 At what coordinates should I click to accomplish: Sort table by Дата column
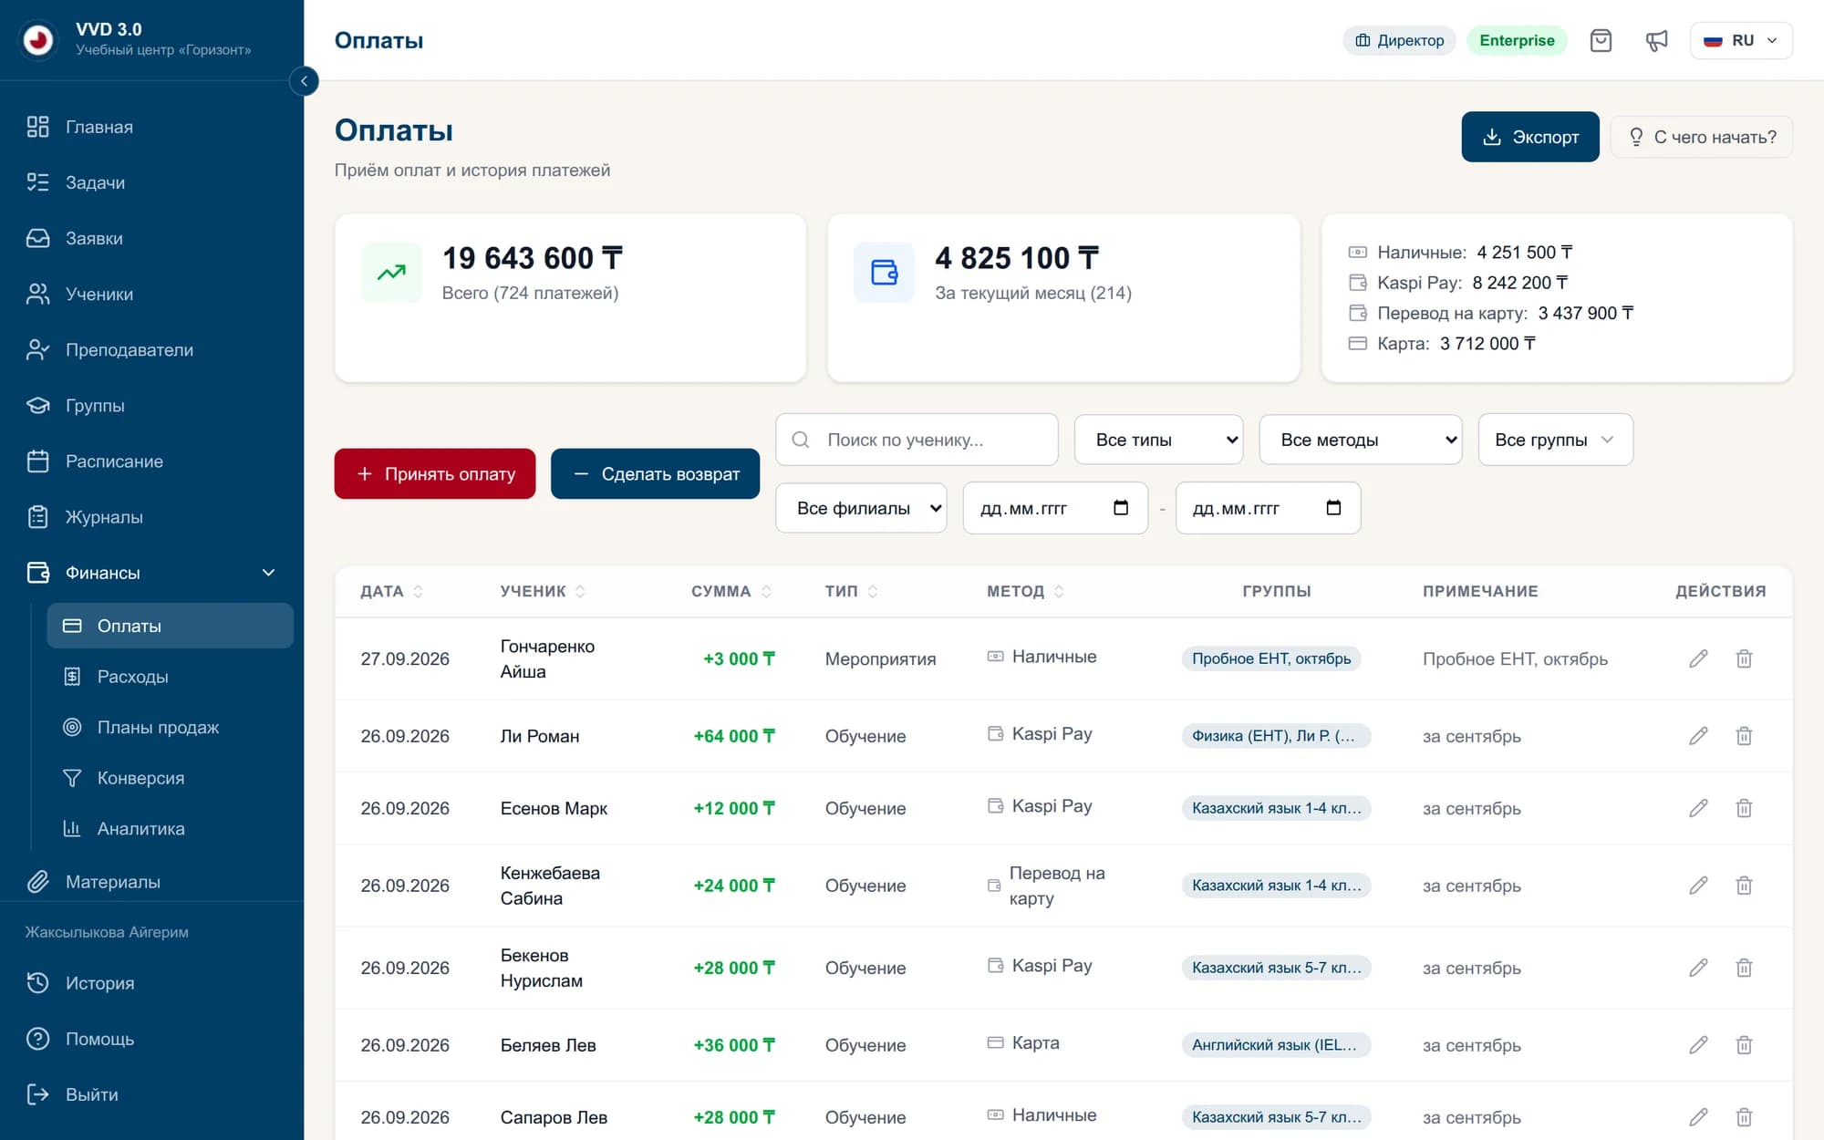pos(392,591)
